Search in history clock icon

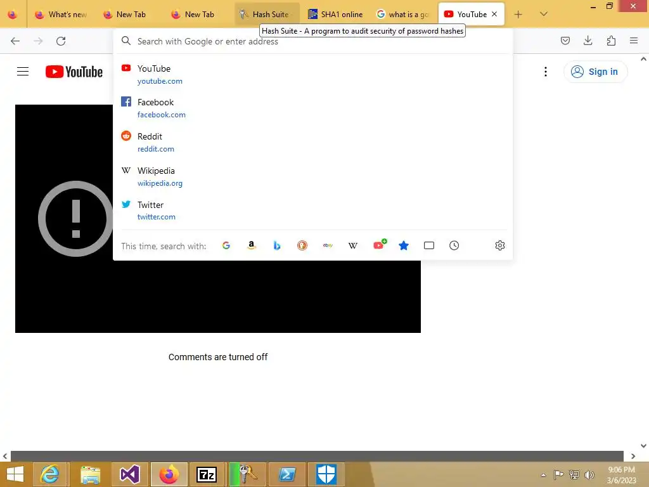[454, 245]
